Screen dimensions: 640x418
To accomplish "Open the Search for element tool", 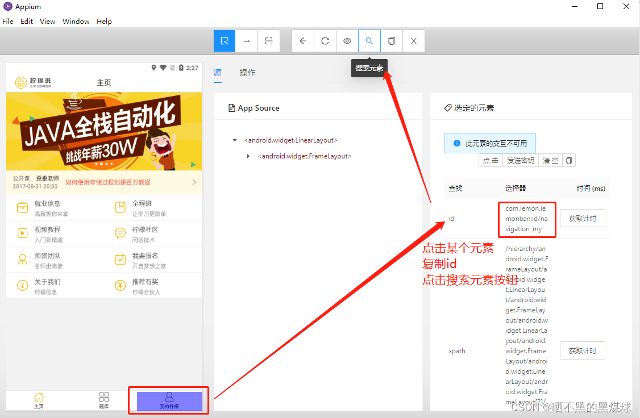I will (x=369, y=41).
